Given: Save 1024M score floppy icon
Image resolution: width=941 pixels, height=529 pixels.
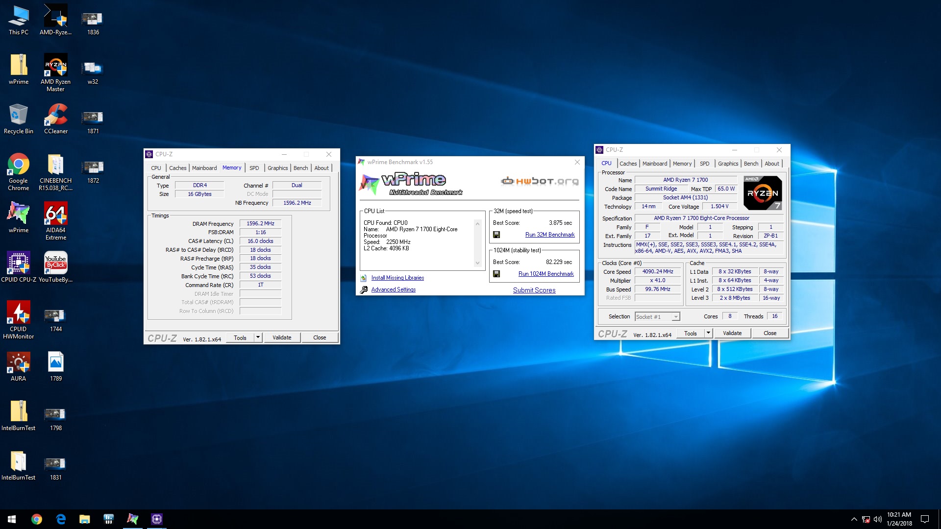Looking at the screenshot, I should [x=496, y=274].
